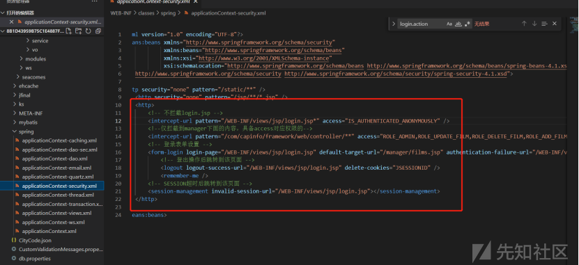This screenshot has width=579, height=265.
Task: Expand the mybatis folder
Action: (x=15, y=122)
